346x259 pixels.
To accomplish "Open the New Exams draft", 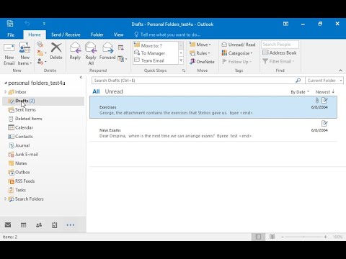I will coord(213,130).
